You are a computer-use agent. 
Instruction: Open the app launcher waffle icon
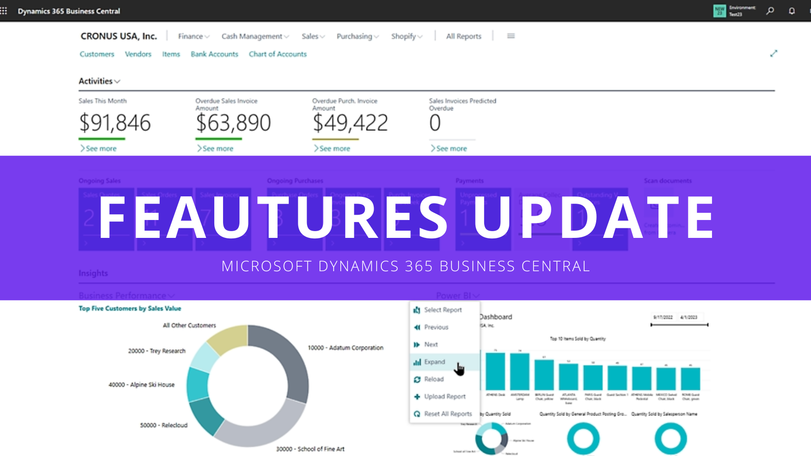(3, 11)
